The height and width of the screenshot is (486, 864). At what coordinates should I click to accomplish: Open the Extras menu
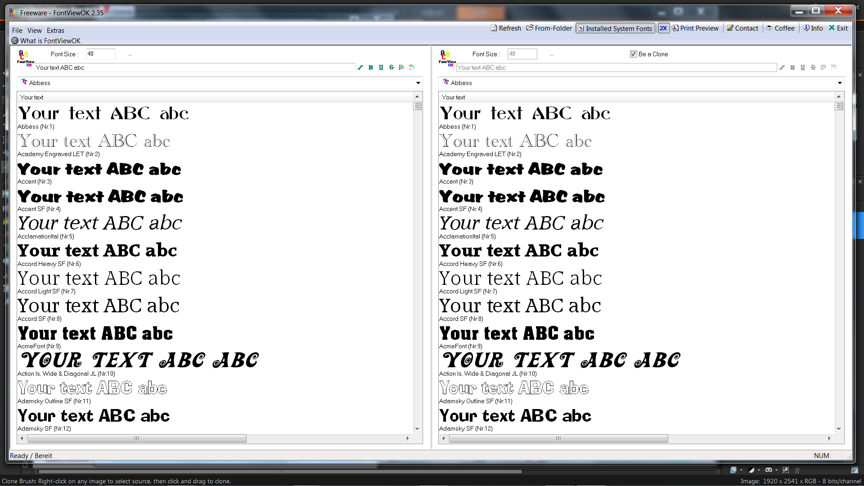tap(55, 31)
